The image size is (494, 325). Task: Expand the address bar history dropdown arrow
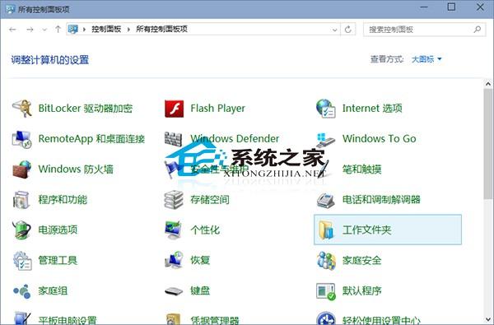click(x=334, y=30)
